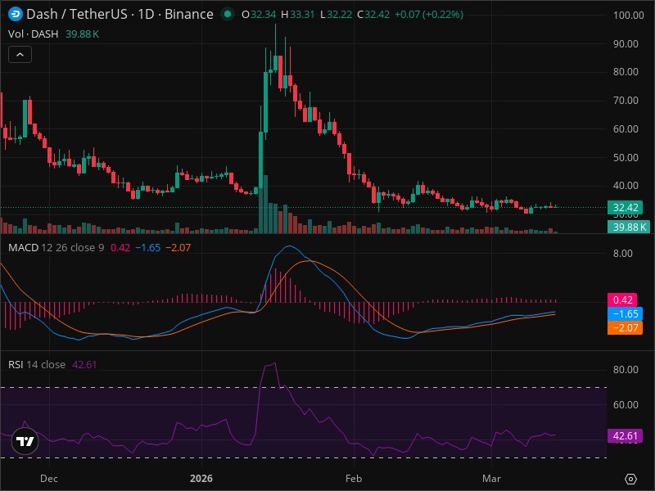Click the 2026 date label on time axis
655x491 pixels.
(x=201, y=479)
